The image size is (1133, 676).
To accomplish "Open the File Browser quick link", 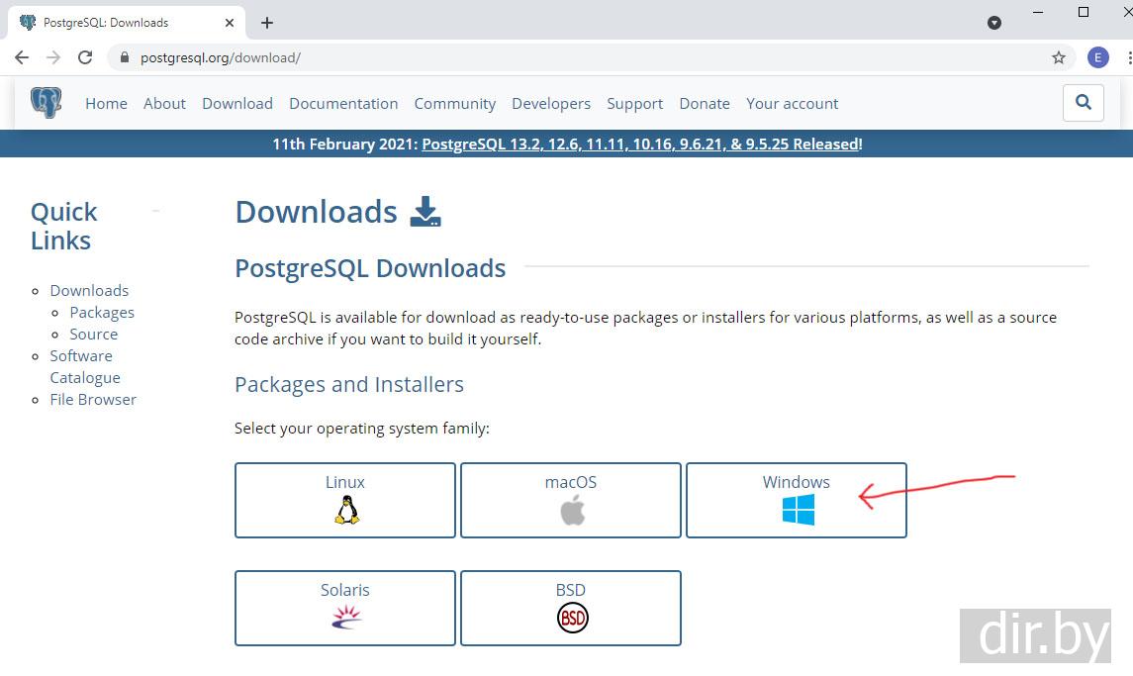I will tap(93, 399).
